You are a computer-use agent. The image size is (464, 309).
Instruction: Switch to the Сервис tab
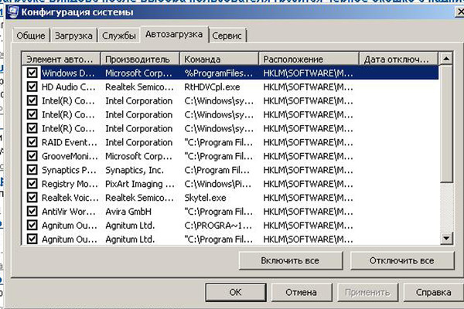(227, 36)
